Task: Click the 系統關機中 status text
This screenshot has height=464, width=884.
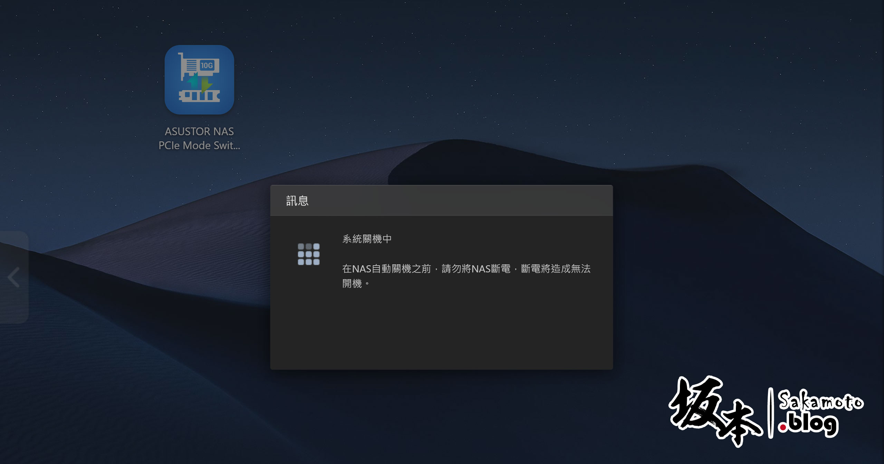Action: [367, 239]
